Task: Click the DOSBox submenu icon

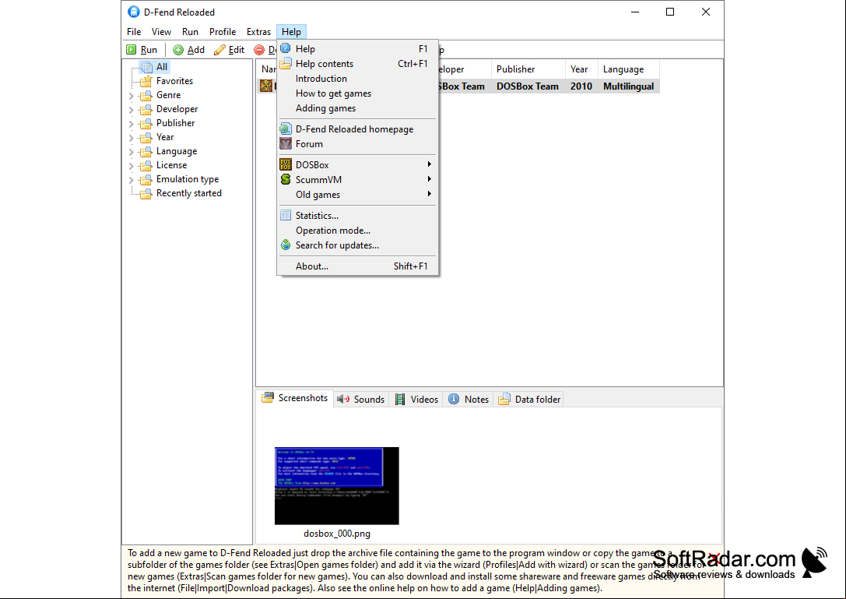Action: 286,164
